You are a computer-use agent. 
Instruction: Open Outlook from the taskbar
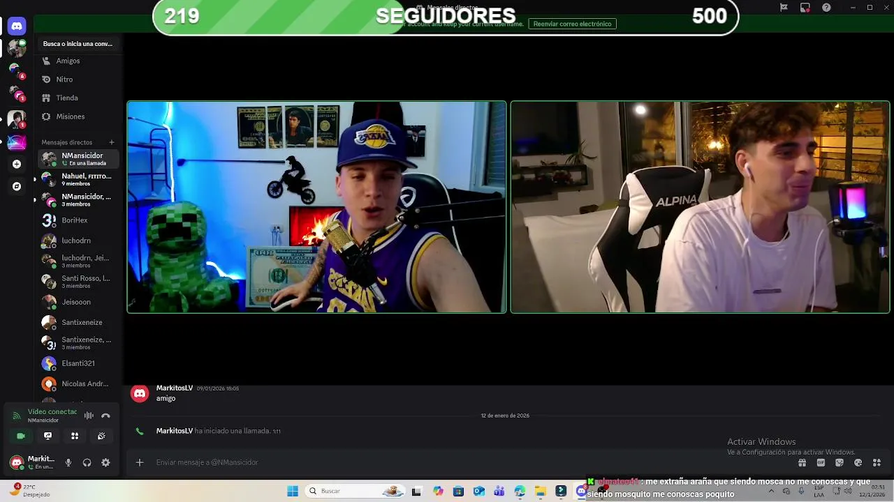[478, 491]
